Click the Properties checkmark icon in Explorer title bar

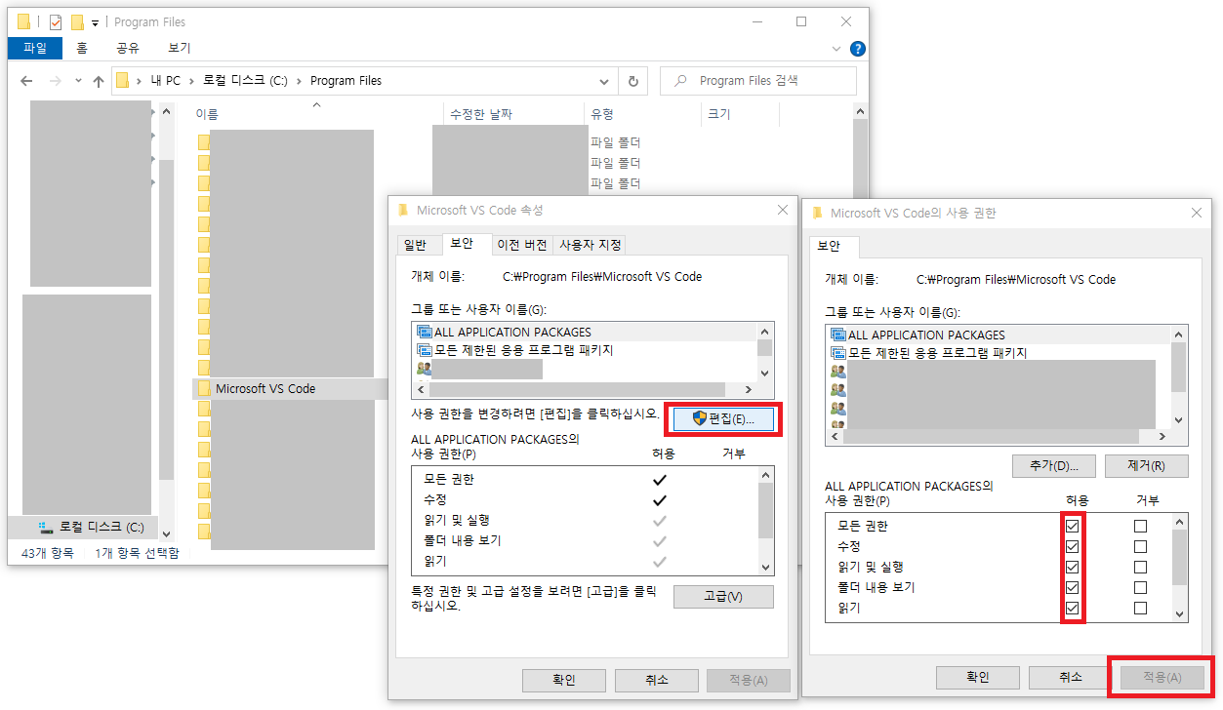[56, 21]
